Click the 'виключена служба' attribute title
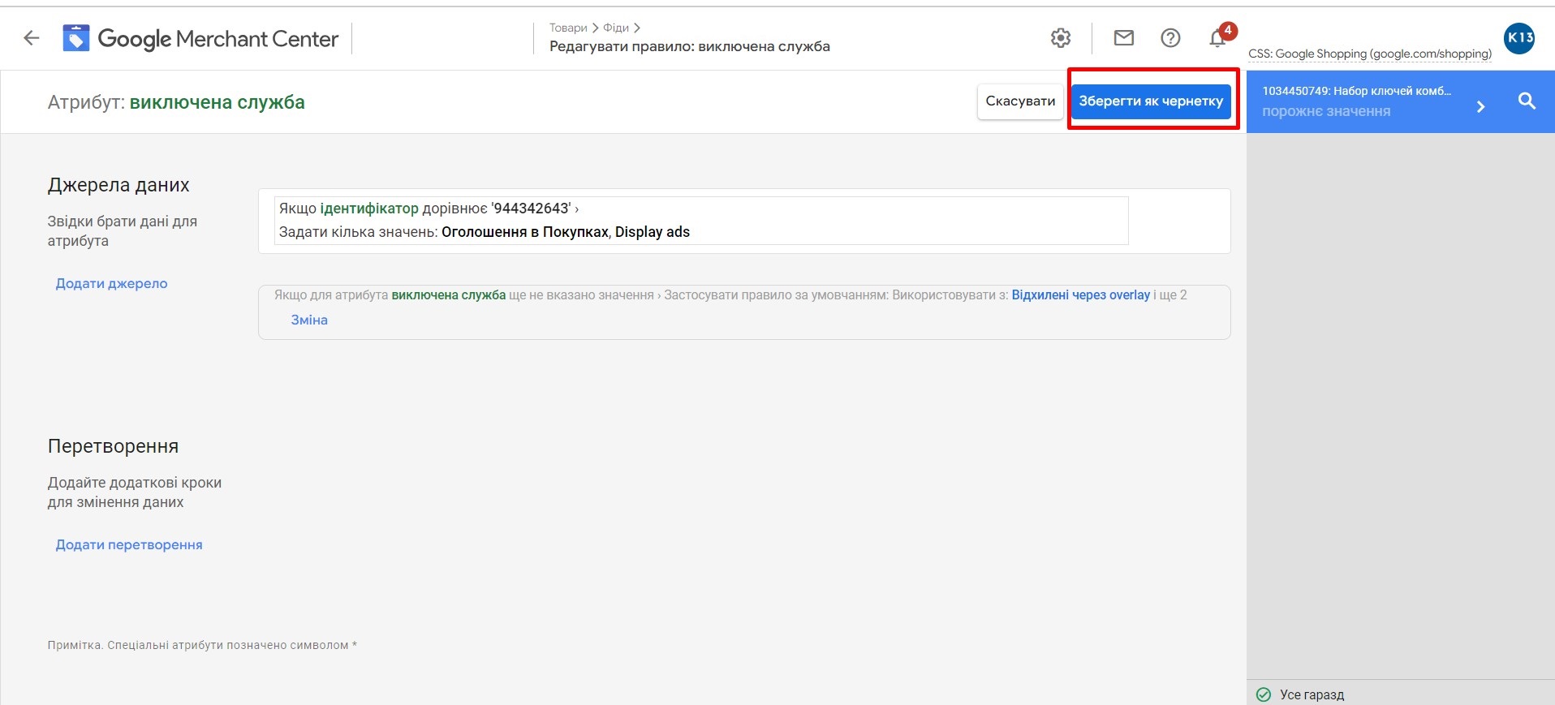This screenshot has width=1555, height=705. pos(218,102)
